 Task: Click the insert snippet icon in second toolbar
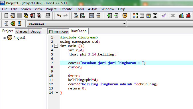[6, 23]
